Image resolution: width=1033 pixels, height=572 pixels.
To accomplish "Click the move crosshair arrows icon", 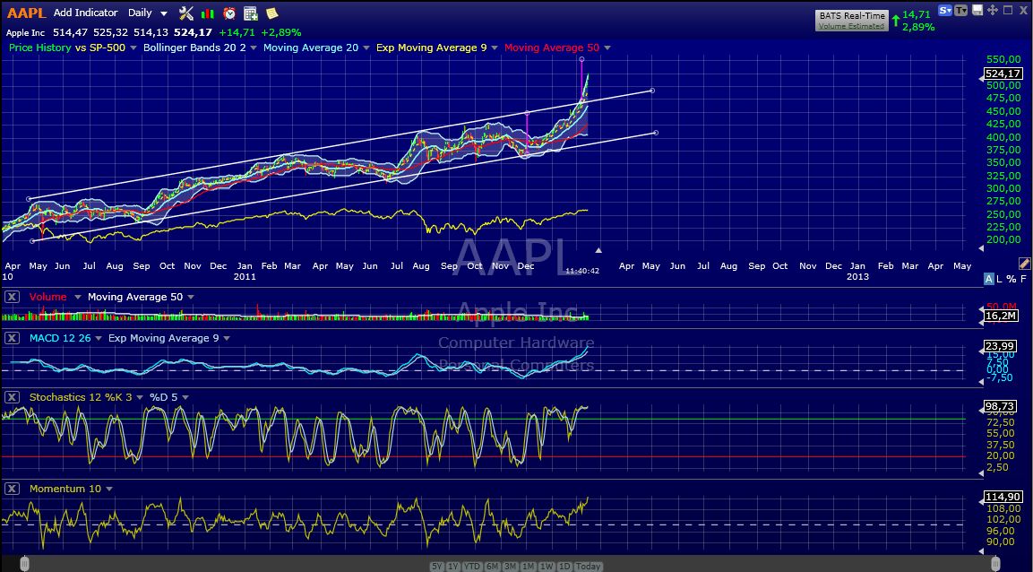I will tap(993, 10).
